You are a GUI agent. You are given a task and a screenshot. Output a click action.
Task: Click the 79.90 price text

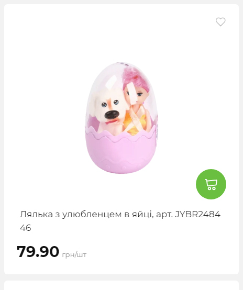click(x=38, y=252)
